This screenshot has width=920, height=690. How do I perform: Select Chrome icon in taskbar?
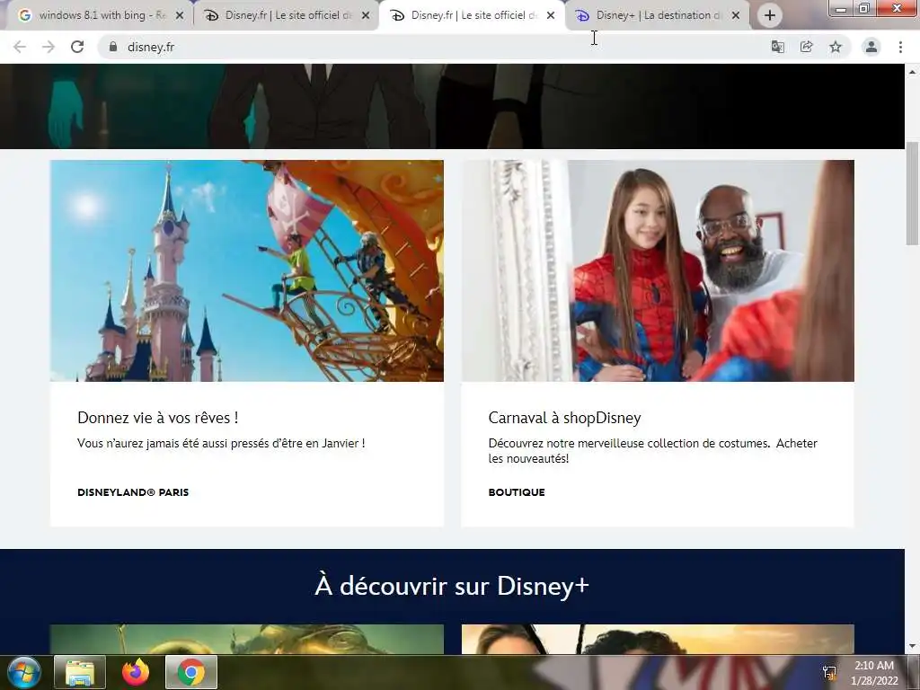point(191,672)
